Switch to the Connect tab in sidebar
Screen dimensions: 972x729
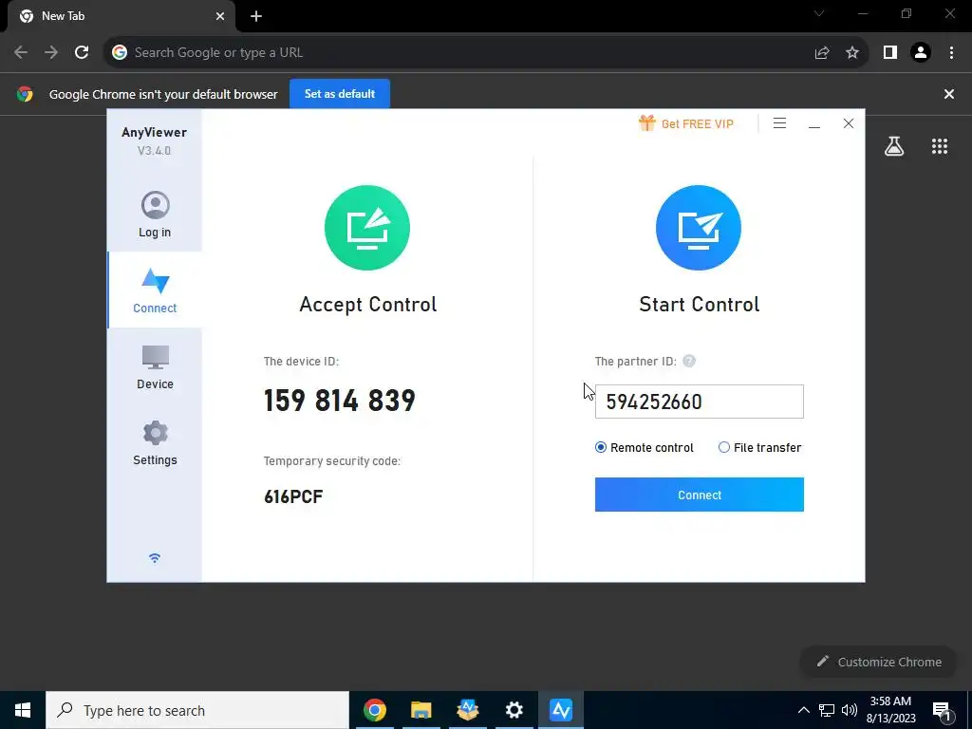155,290
